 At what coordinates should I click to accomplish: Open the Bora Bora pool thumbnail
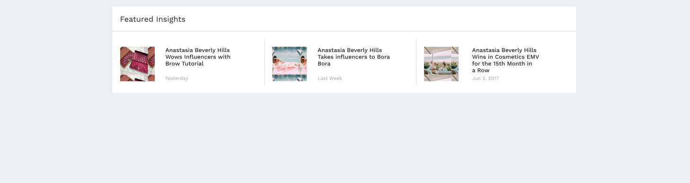tap(289, 64)
